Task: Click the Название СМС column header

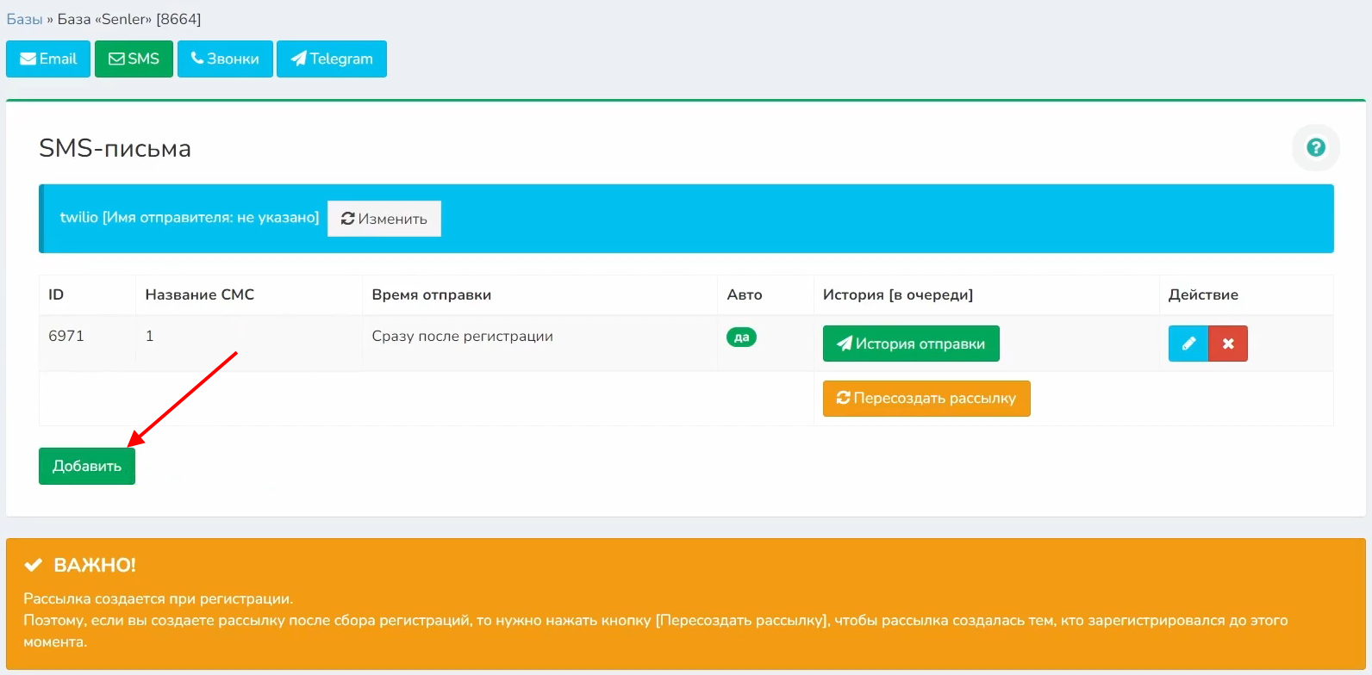Action: 200,294
